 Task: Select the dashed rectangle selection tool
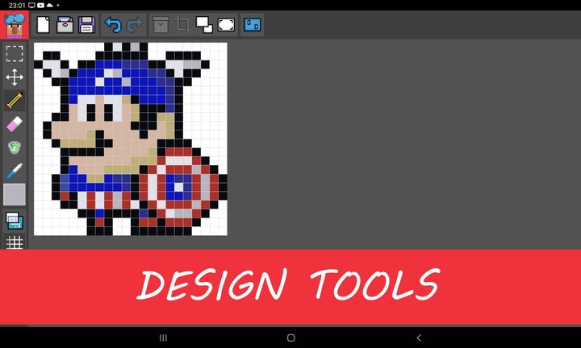tap(15, 54)
